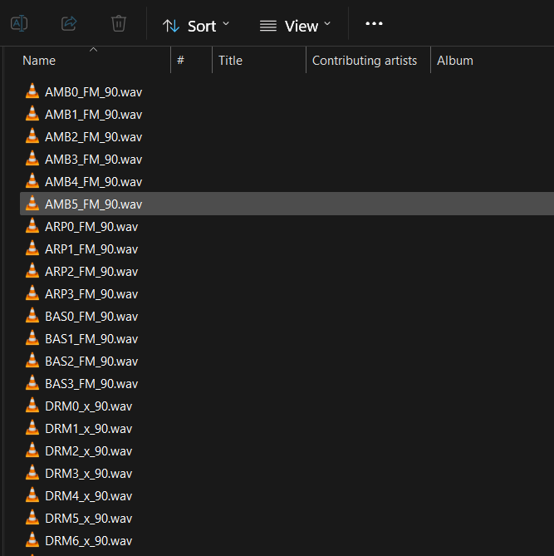Image resolution: width=554 pixels, height=556 pixels.
Task: Select file name BAS3_FM_90.wav
Action: 91,384
